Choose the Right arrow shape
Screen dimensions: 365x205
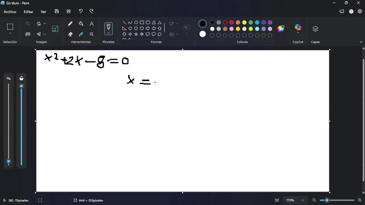148,28
